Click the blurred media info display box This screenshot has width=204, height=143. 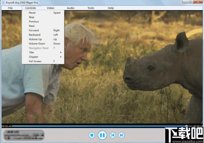pos(24,135)
